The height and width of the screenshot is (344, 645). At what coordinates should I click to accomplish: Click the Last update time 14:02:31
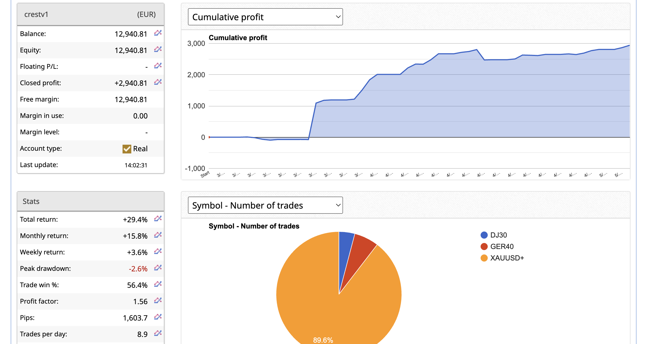coord(136,165)
